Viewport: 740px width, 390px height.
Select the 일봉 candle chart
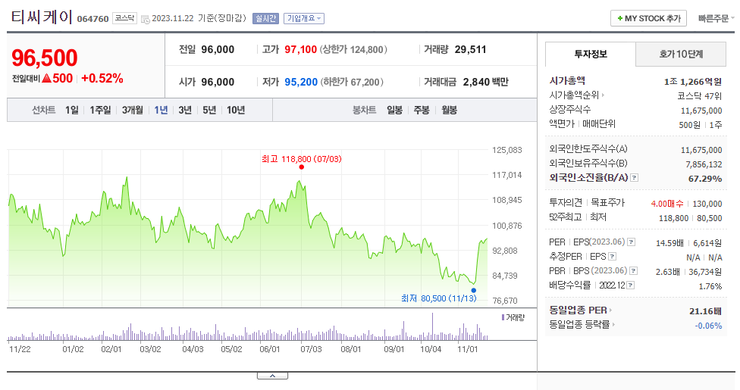click(394, 110)
